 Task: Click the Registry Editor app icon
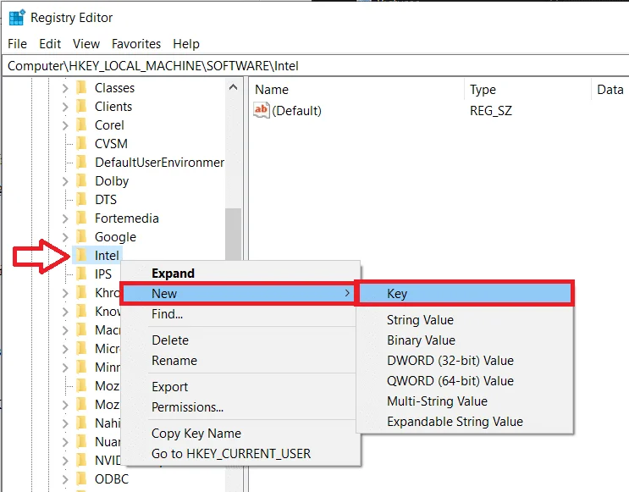pos(17,18)
